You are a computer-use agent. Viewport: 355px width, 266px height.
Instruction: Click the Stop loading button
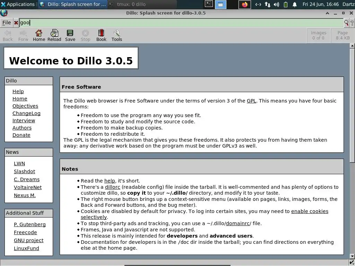pyautogui.click(x=85, y=36)
